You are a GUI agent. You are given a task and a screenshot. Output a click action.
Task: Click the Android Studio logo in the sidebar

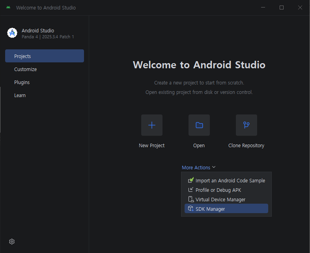click(x=12, y=33)
